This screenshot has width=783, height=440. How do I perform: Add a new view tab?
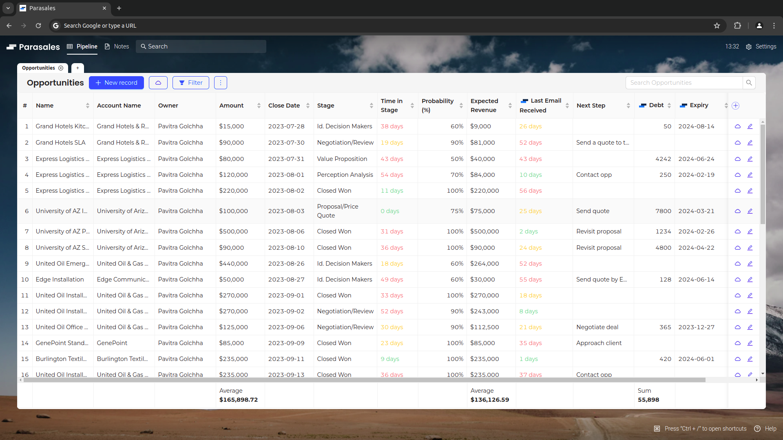77,68
